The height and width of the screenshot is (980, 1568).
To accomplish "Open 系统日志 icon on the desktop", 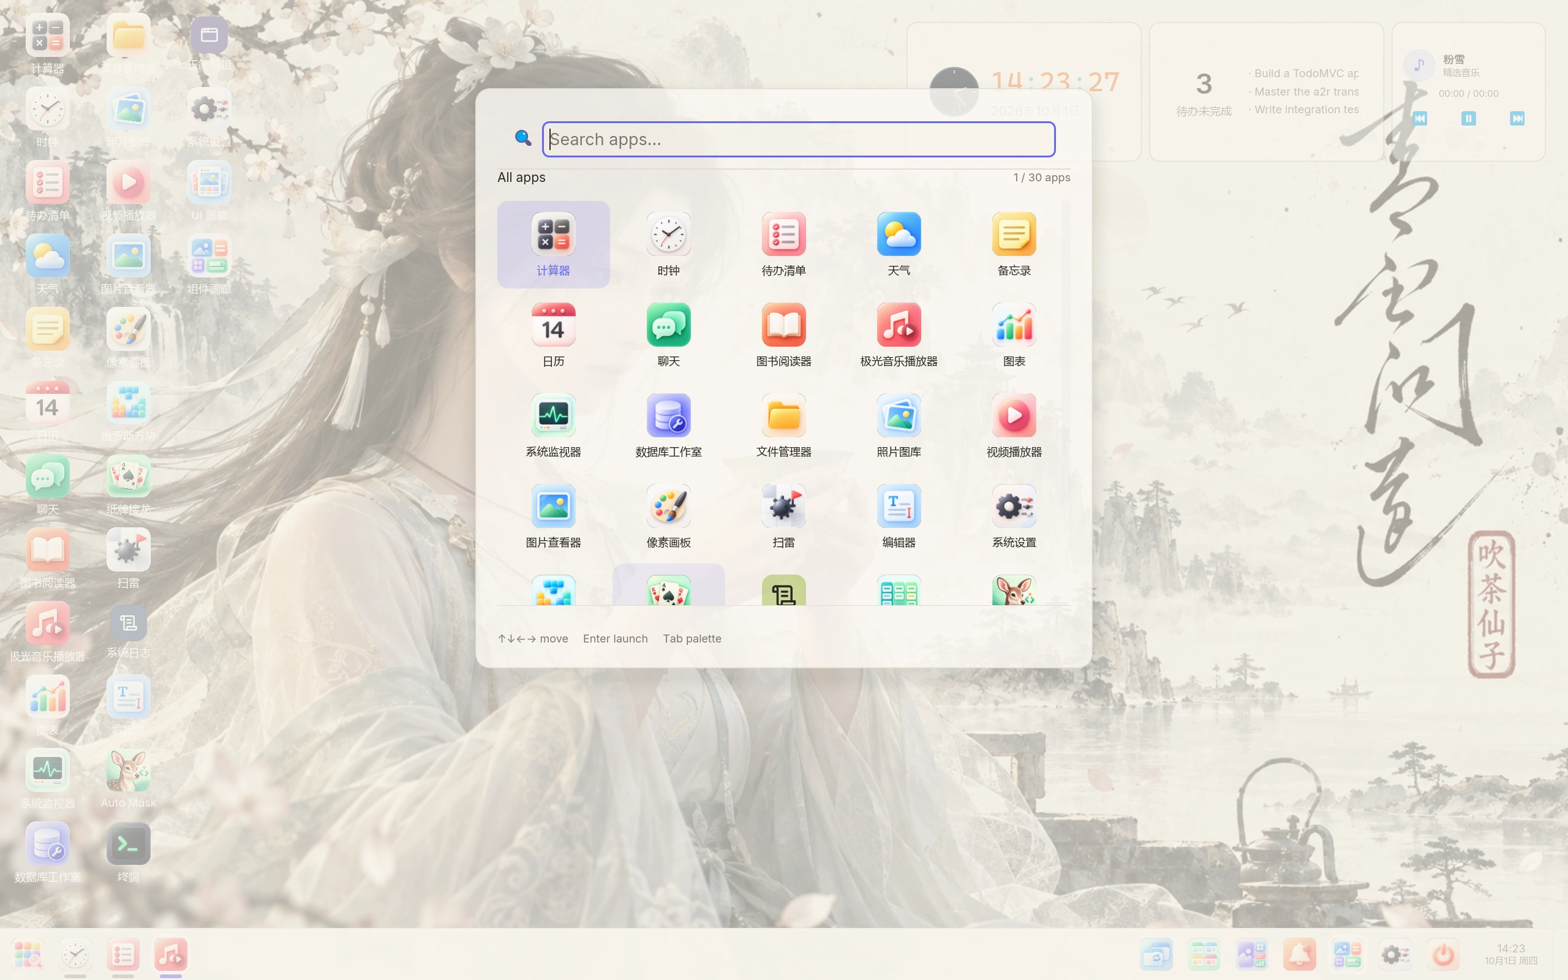I will 128,632.
